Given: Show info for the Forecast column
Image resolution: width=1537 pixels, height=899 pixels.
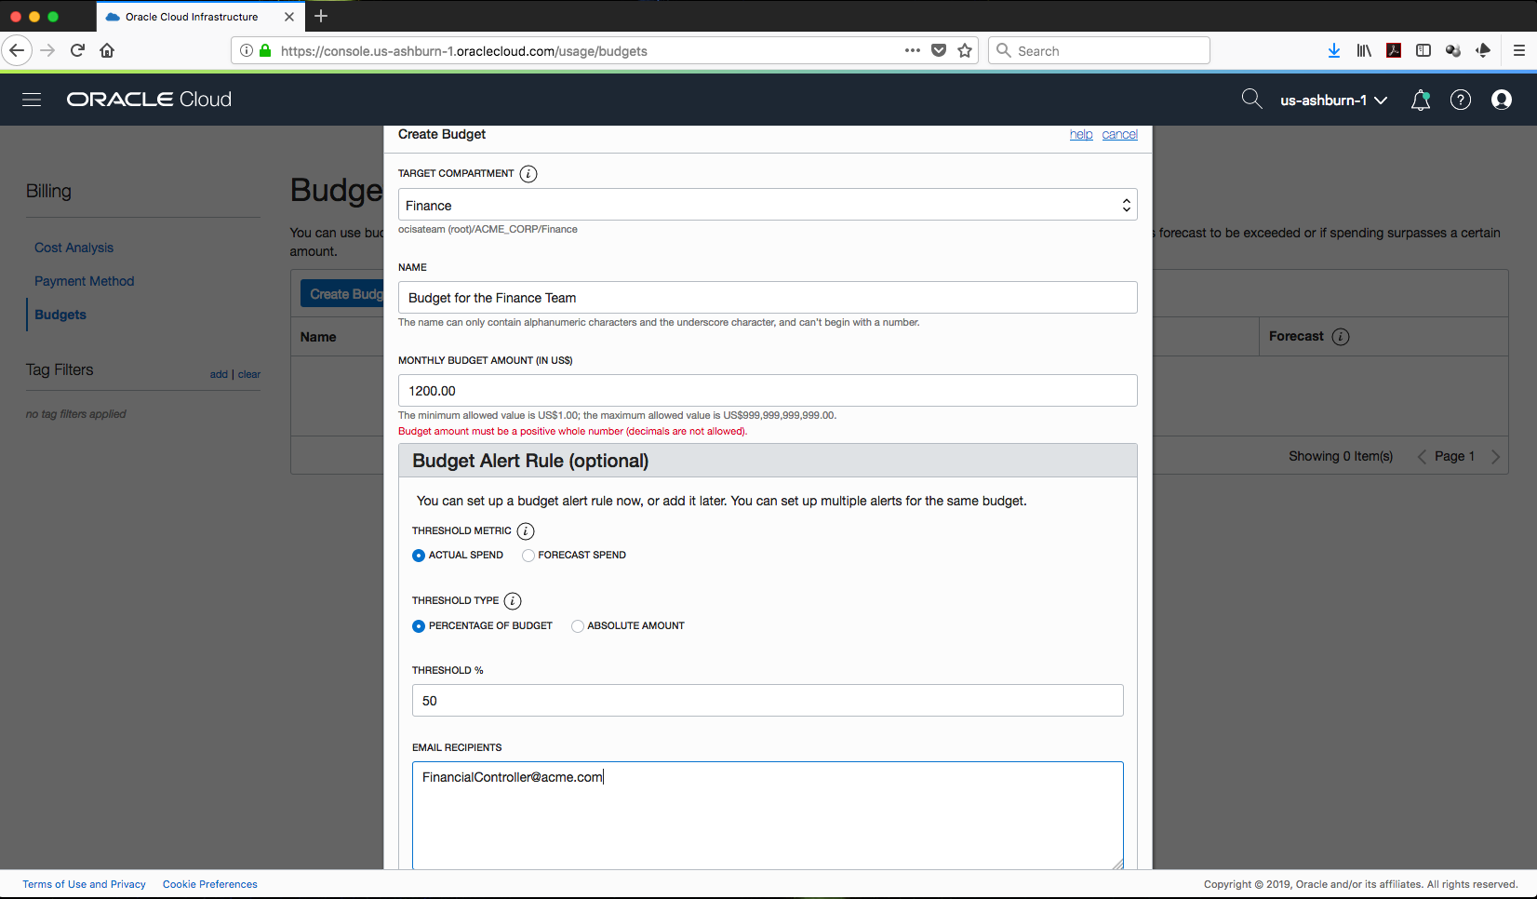Looking at the screenshot, I should [x=1341, y=337].
